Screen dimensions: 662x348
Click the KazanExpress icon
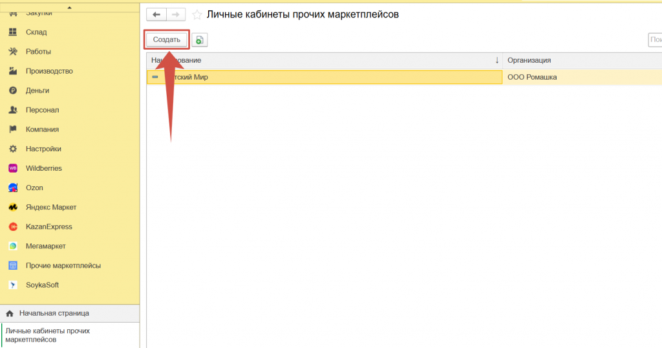[x=12, y=226]
